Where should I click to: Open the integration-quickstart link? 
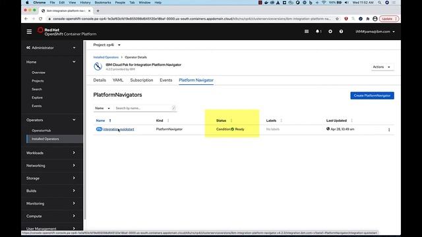(119, 129)
